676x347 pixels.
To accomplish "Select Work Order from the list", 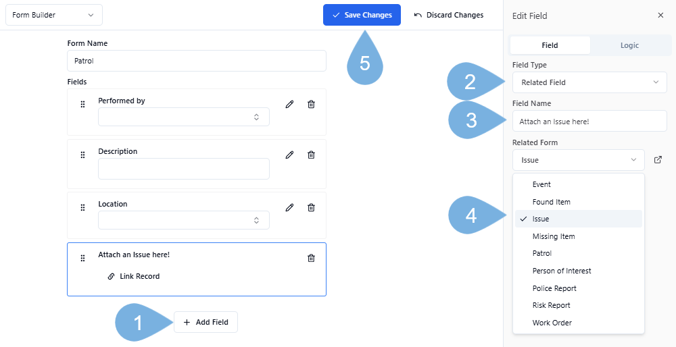I will (552, 323).
